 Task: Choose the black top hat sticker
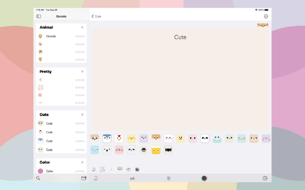click(x=144, y=150)
